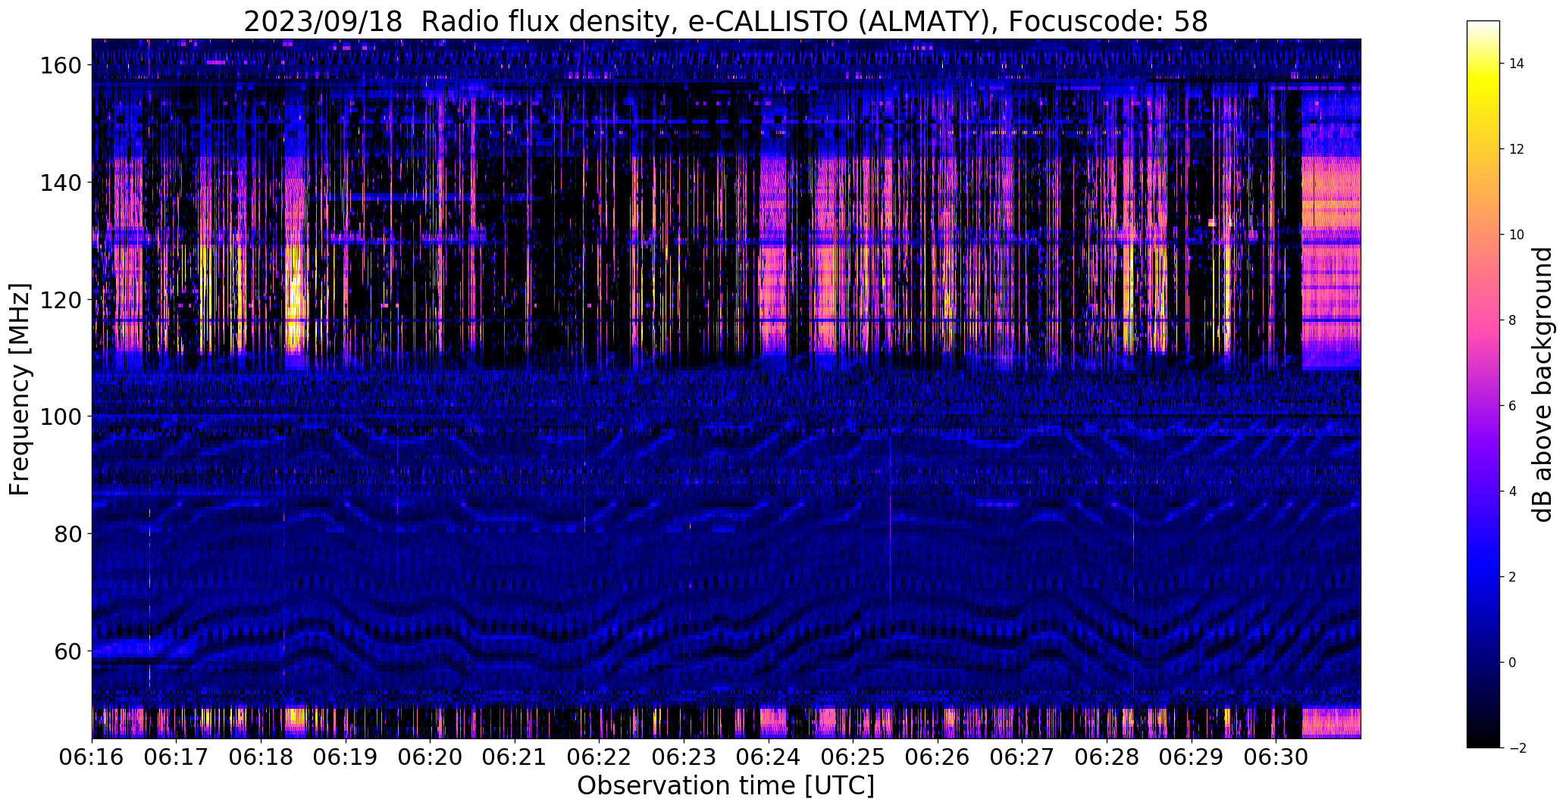Click the colorbar tick value 14
This screenshot has height=808, width=1566.
1516,64
